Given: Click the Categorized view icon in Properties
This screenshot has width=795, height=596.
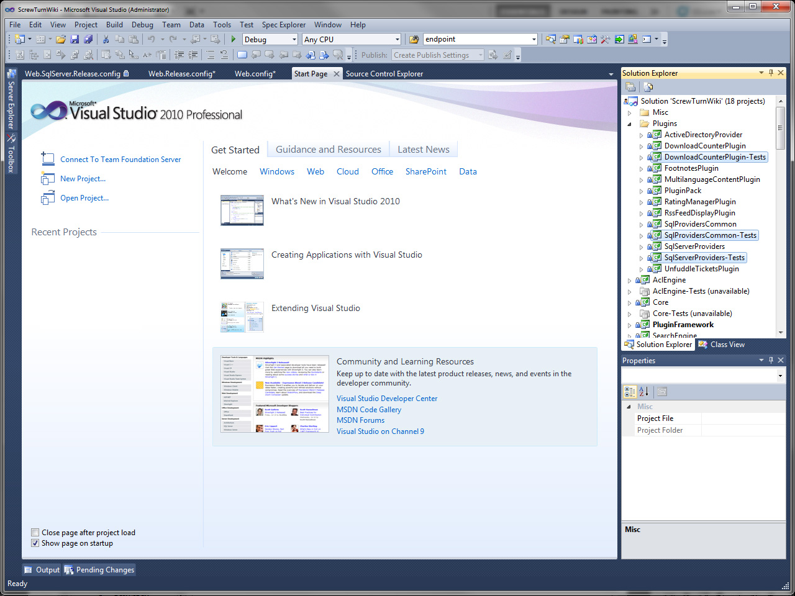Looking at the screenshot, I should coord(630,391).
